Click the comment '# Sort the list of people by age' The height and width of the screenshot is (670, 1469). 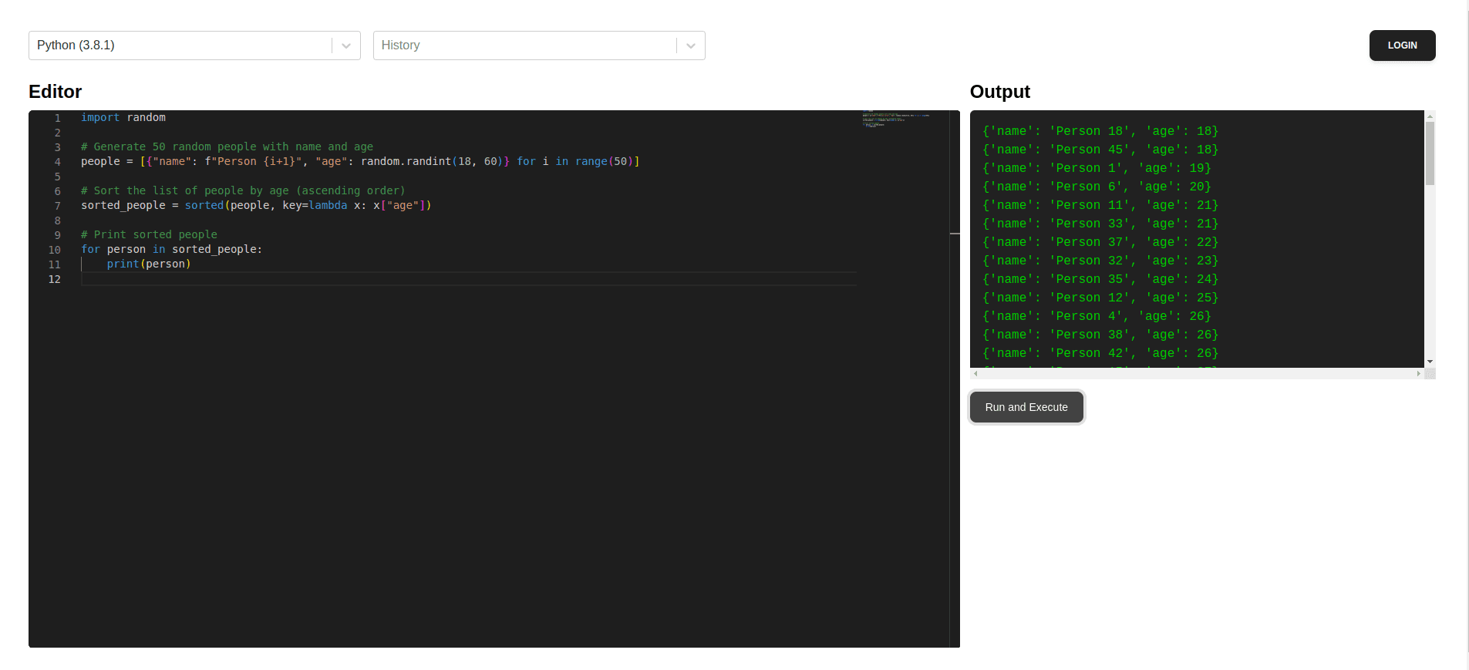[x=243, y=191]
